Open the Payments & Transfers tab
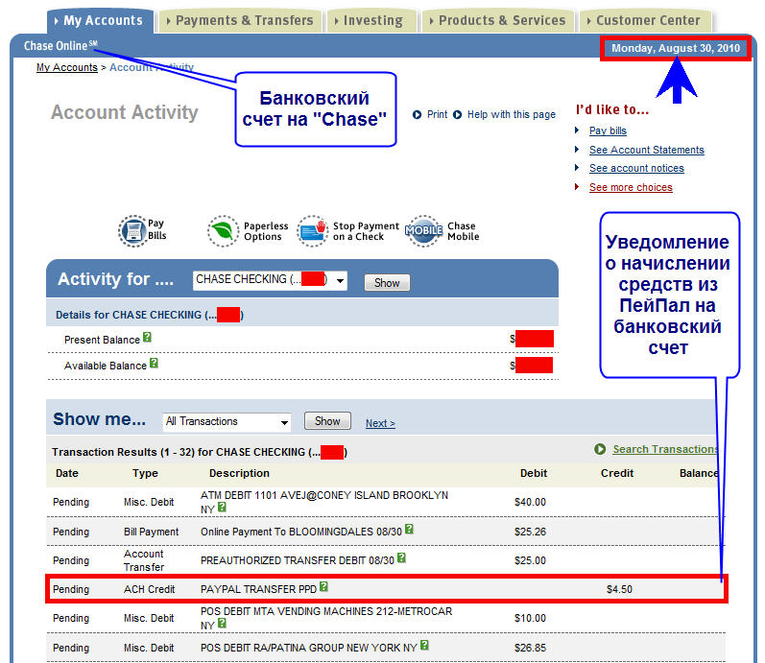 (x=241, y=21)
